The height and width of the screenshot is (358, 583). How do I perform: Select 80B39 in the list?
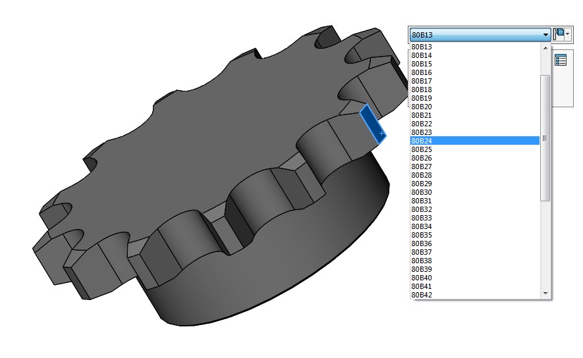coord(475,269)
